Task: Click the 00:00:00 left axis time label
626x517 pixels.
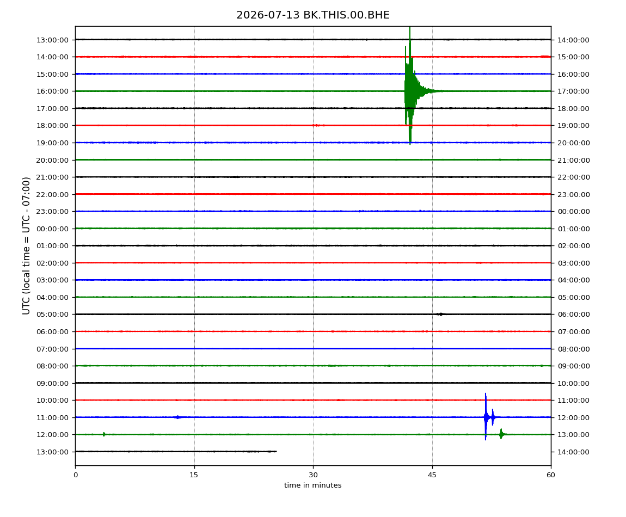Action: (52, 229)
